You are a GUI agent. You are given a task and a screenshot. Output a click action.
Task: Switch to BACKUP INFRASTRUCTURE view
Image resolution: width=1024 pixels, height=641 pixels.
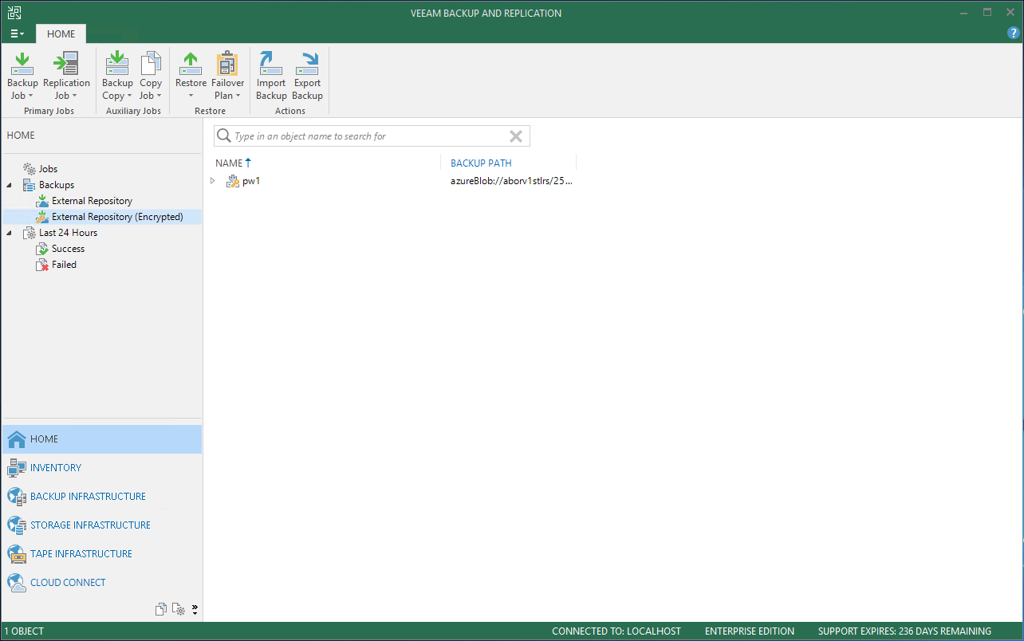tap(101, 497)
